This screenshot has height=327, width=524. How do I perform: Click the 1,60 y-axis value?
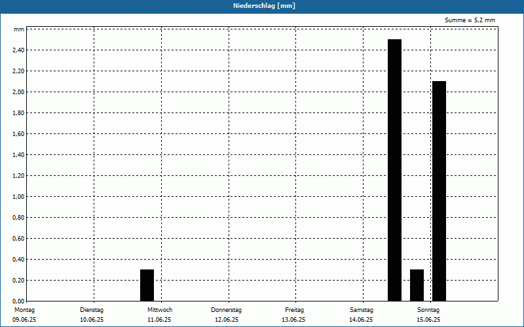point(18,134)
